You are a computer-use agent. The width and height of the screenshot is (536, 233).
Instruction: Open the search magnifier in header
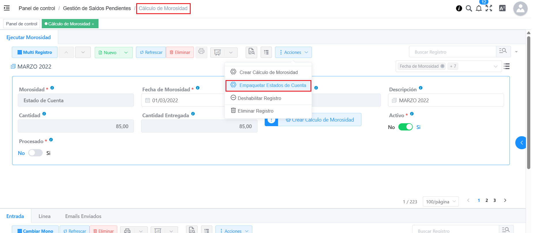pyautogui.click(x=469, y=8)
